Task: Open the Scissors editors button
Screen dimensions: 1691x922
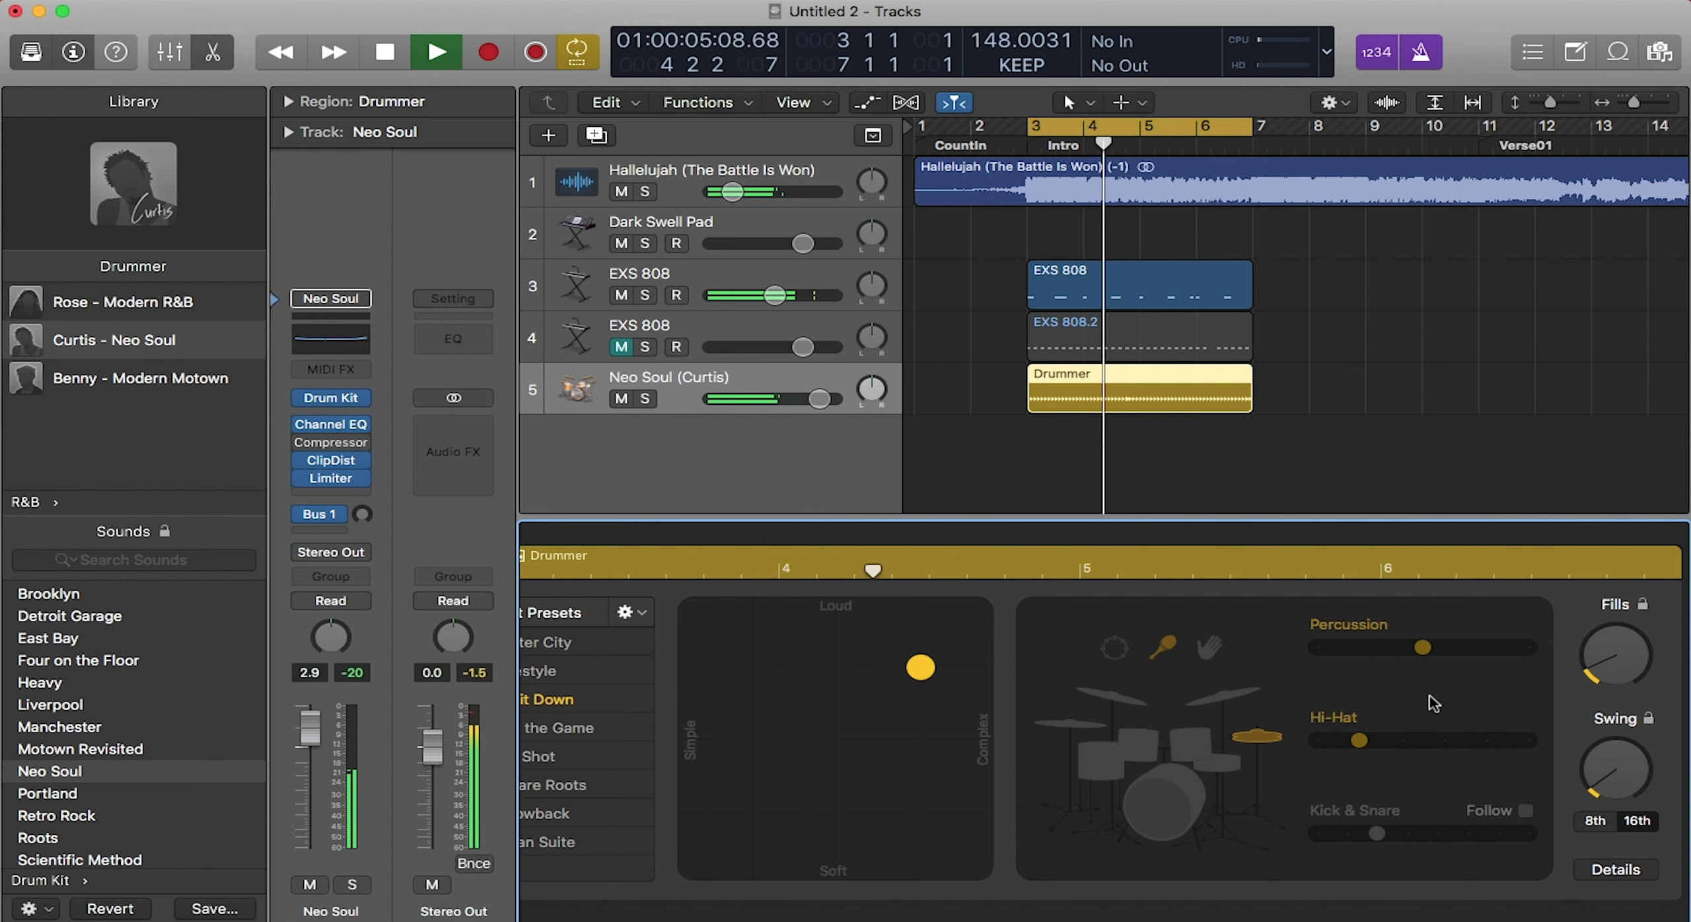Action: 213,52
